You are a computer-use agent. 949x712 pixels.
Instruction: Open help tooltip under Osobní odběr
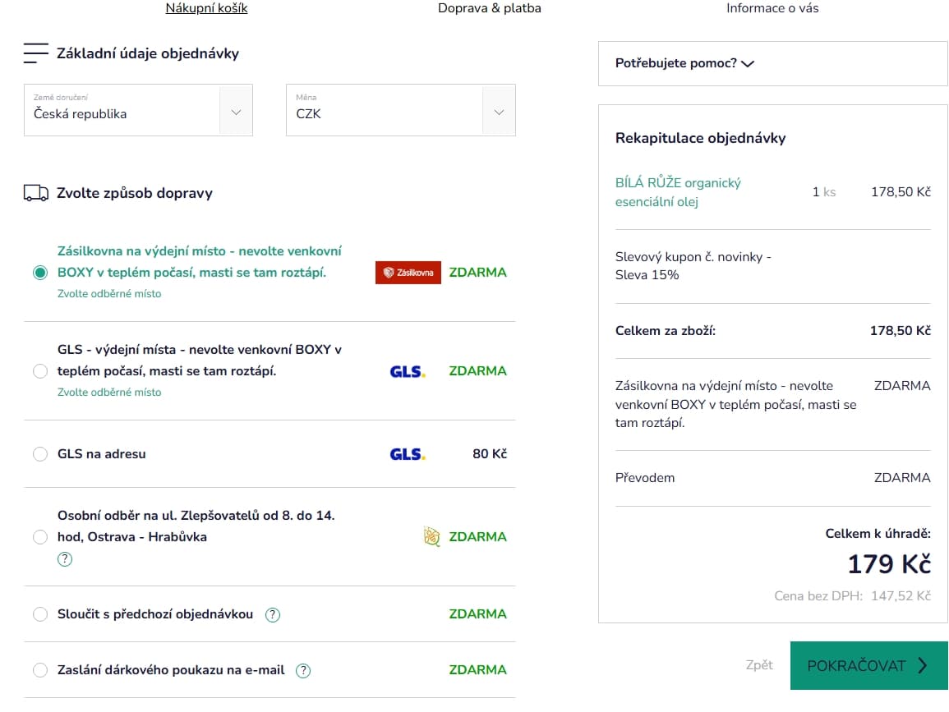tap(65, 559)
